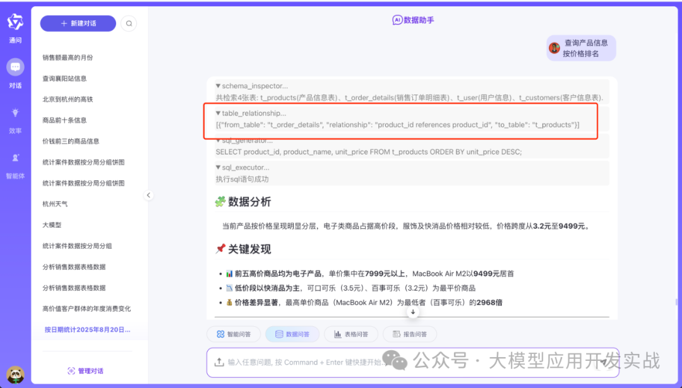Click the search magnifier icon next to 新建对话
Image resolution: width=682 pixels, height=388 pixels.
[129, 23]
